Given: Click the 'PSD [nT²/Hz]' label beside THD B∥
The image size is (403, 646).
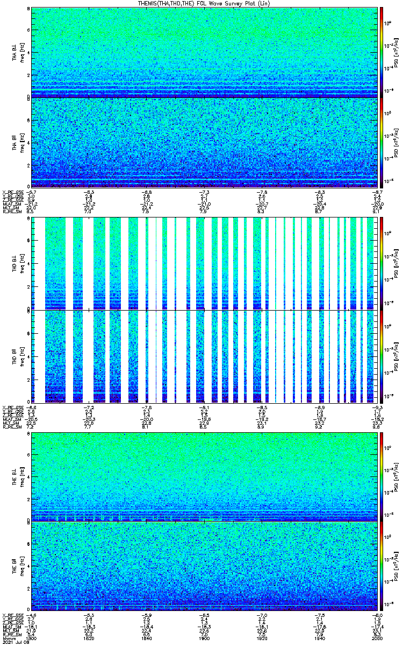Looking at the screenshot, I should tap(396, 355).
